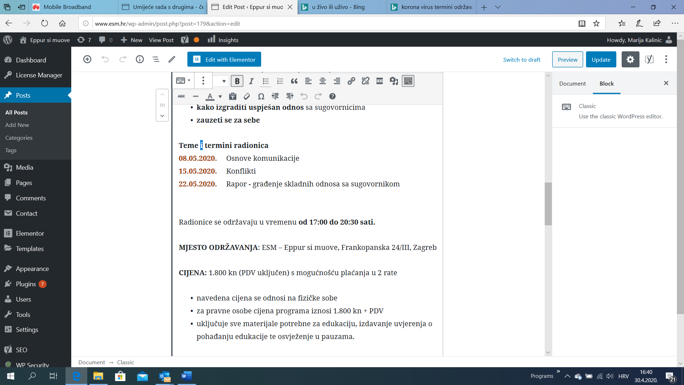The height and width of the screenshot is (385, 684).
Task: Switch to Block tab
Action: click(606, 83)
